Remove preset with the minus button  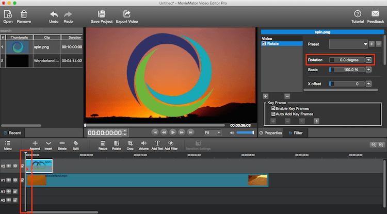(x=379, y=44)
